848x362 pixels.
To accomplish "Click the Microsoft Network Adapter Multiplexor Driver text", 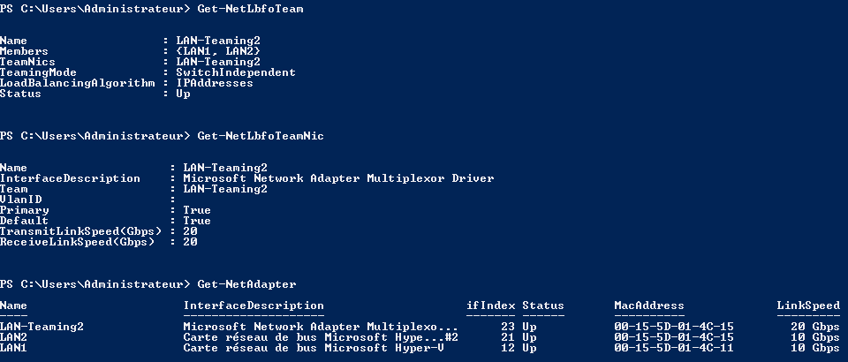I will 338,178.
